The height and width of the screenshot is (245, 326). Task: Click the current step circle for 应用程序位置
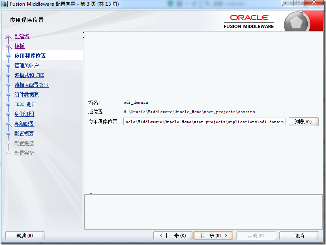[9, 56]
